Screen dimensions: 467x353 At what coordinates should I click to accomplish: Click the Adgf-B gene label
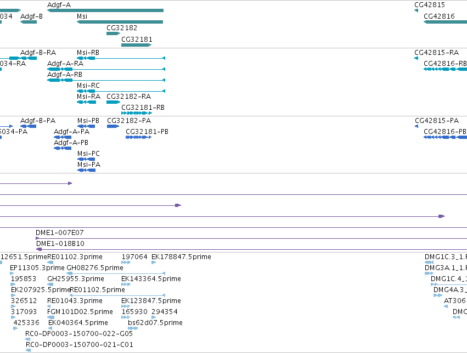(x=32, y=16)
